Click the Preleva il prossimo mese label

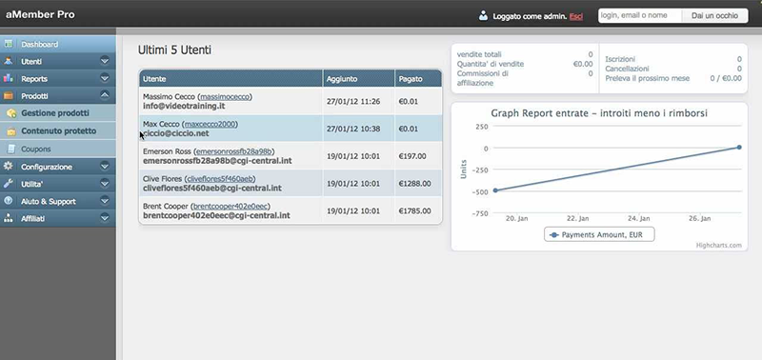(x=648, y=78)
